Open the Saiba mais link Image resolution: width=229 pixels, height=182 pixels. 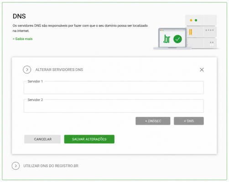[x=22, y=39]
